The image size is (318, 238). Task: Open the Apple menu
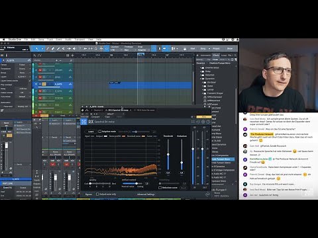pyautogui.click(x=4, y=40)
